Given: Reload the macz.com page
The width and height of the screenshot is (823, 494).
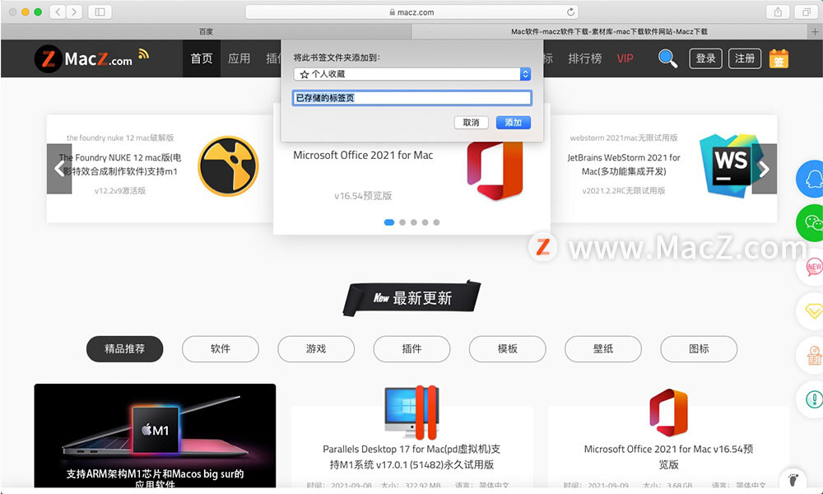Looking at the screenshot, I should [570, 12].
